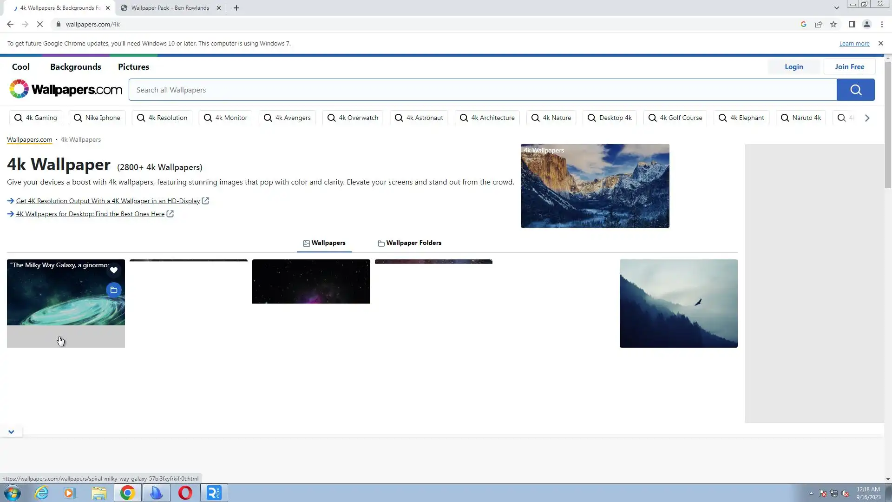
Task: Bookmark this page with star icon
Action: click(833, 24)
